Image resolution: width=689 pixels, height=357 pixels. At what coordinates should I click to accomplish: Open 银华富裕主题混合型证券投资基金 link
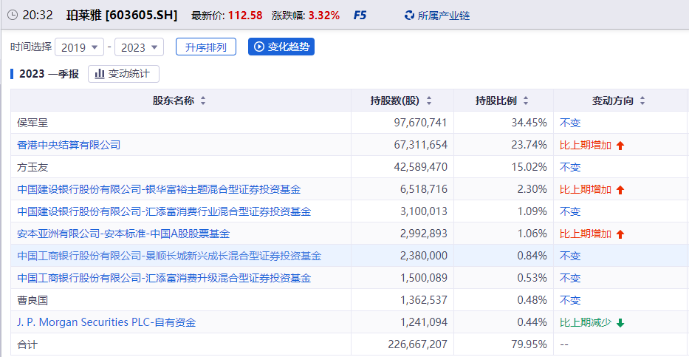[159, 189]
